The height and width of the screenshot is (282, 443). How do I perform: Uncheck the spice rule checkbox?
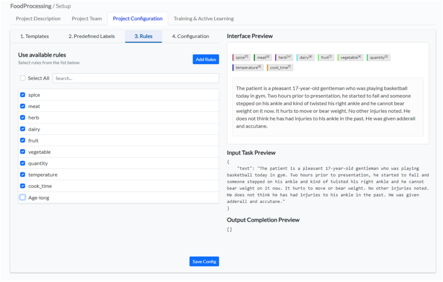(22, 95)
